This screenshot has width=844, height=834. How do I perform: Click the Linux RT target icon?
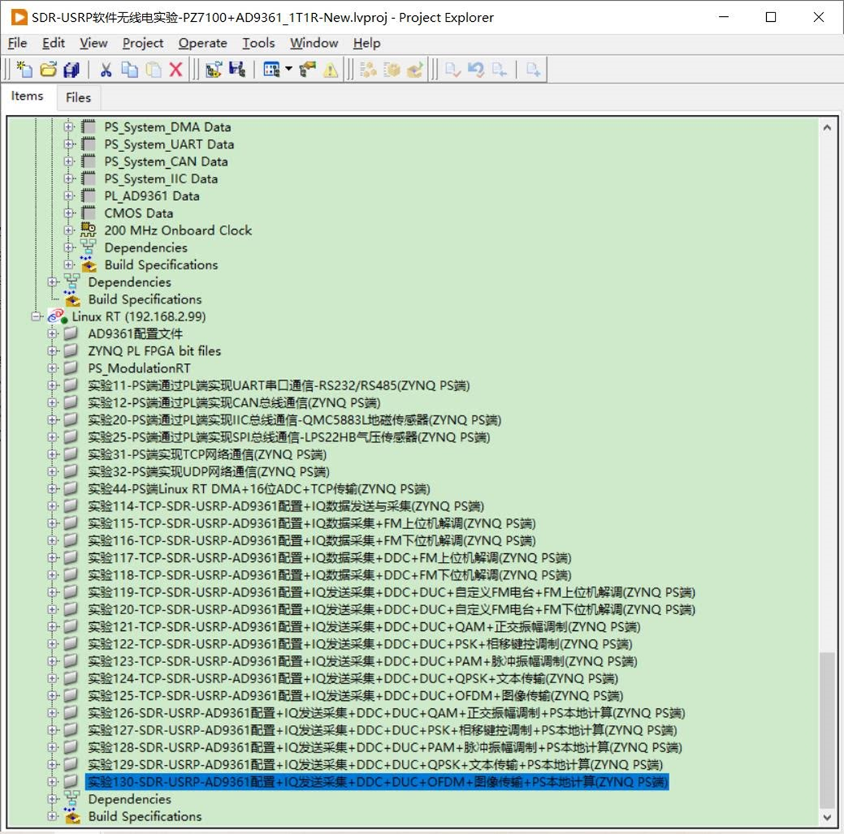click(x=57, y=317)
